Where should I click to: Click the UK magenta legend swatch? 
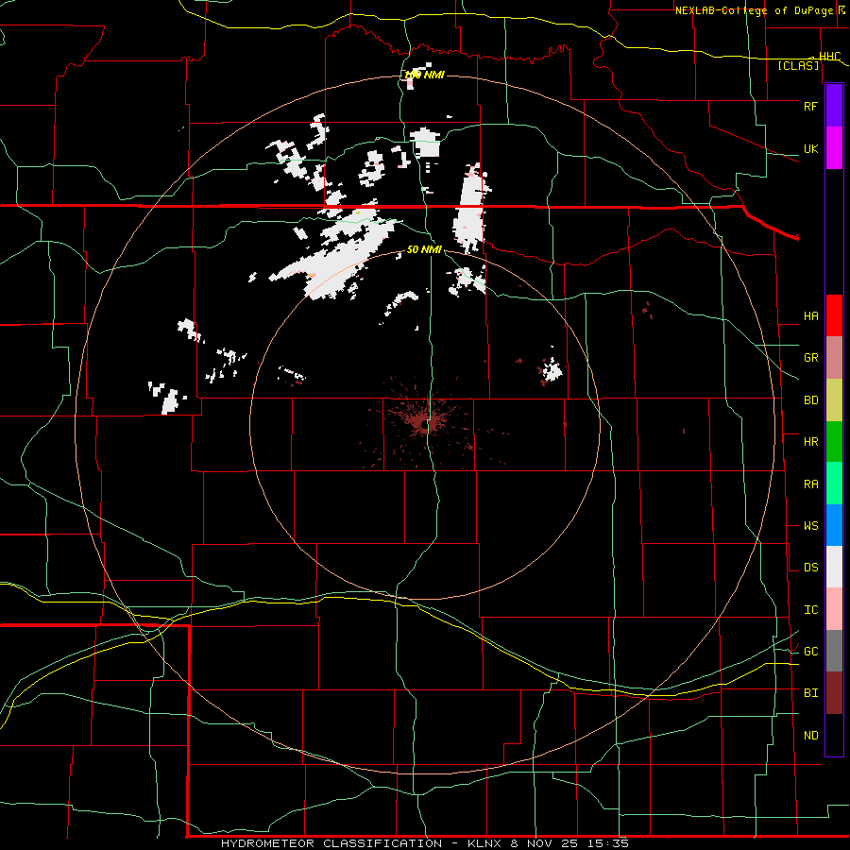pyautogui.click(x=834, y=148)
